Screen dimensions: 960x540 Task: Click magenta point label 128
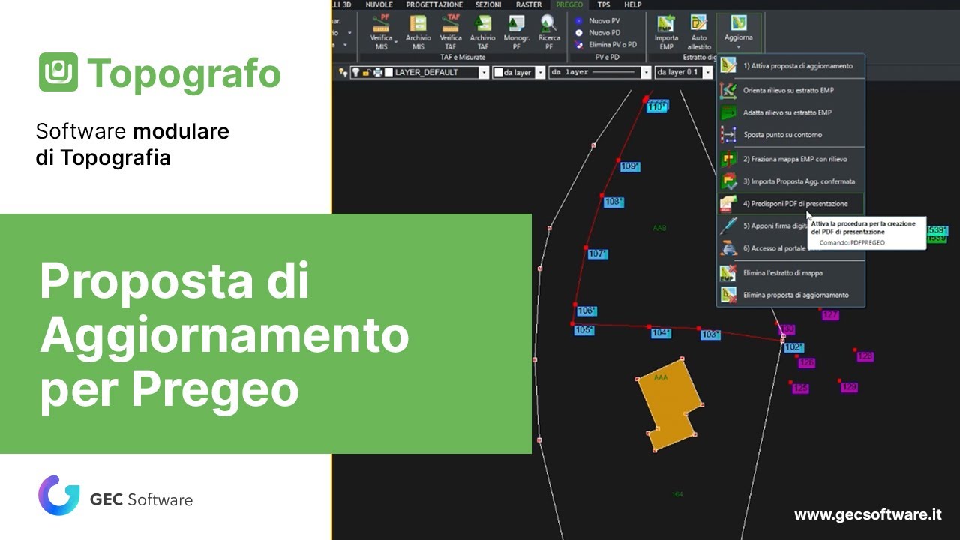(865, 356)
